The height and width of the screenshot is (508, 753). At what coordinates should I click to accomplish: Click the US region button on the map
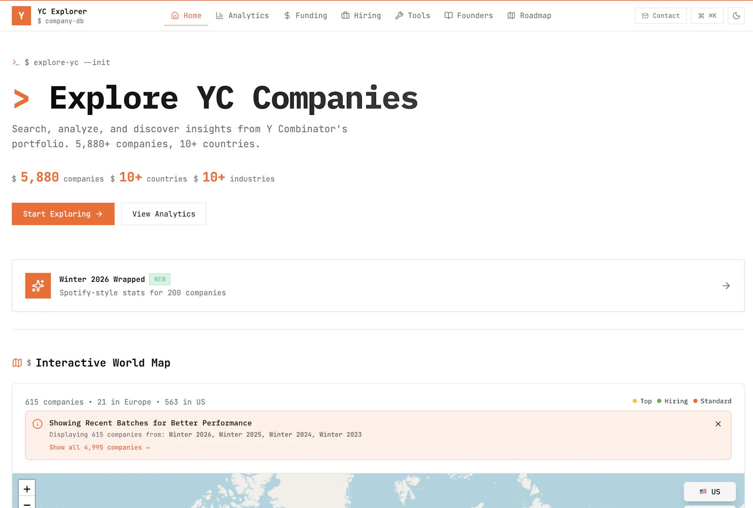tap(710, 492)
